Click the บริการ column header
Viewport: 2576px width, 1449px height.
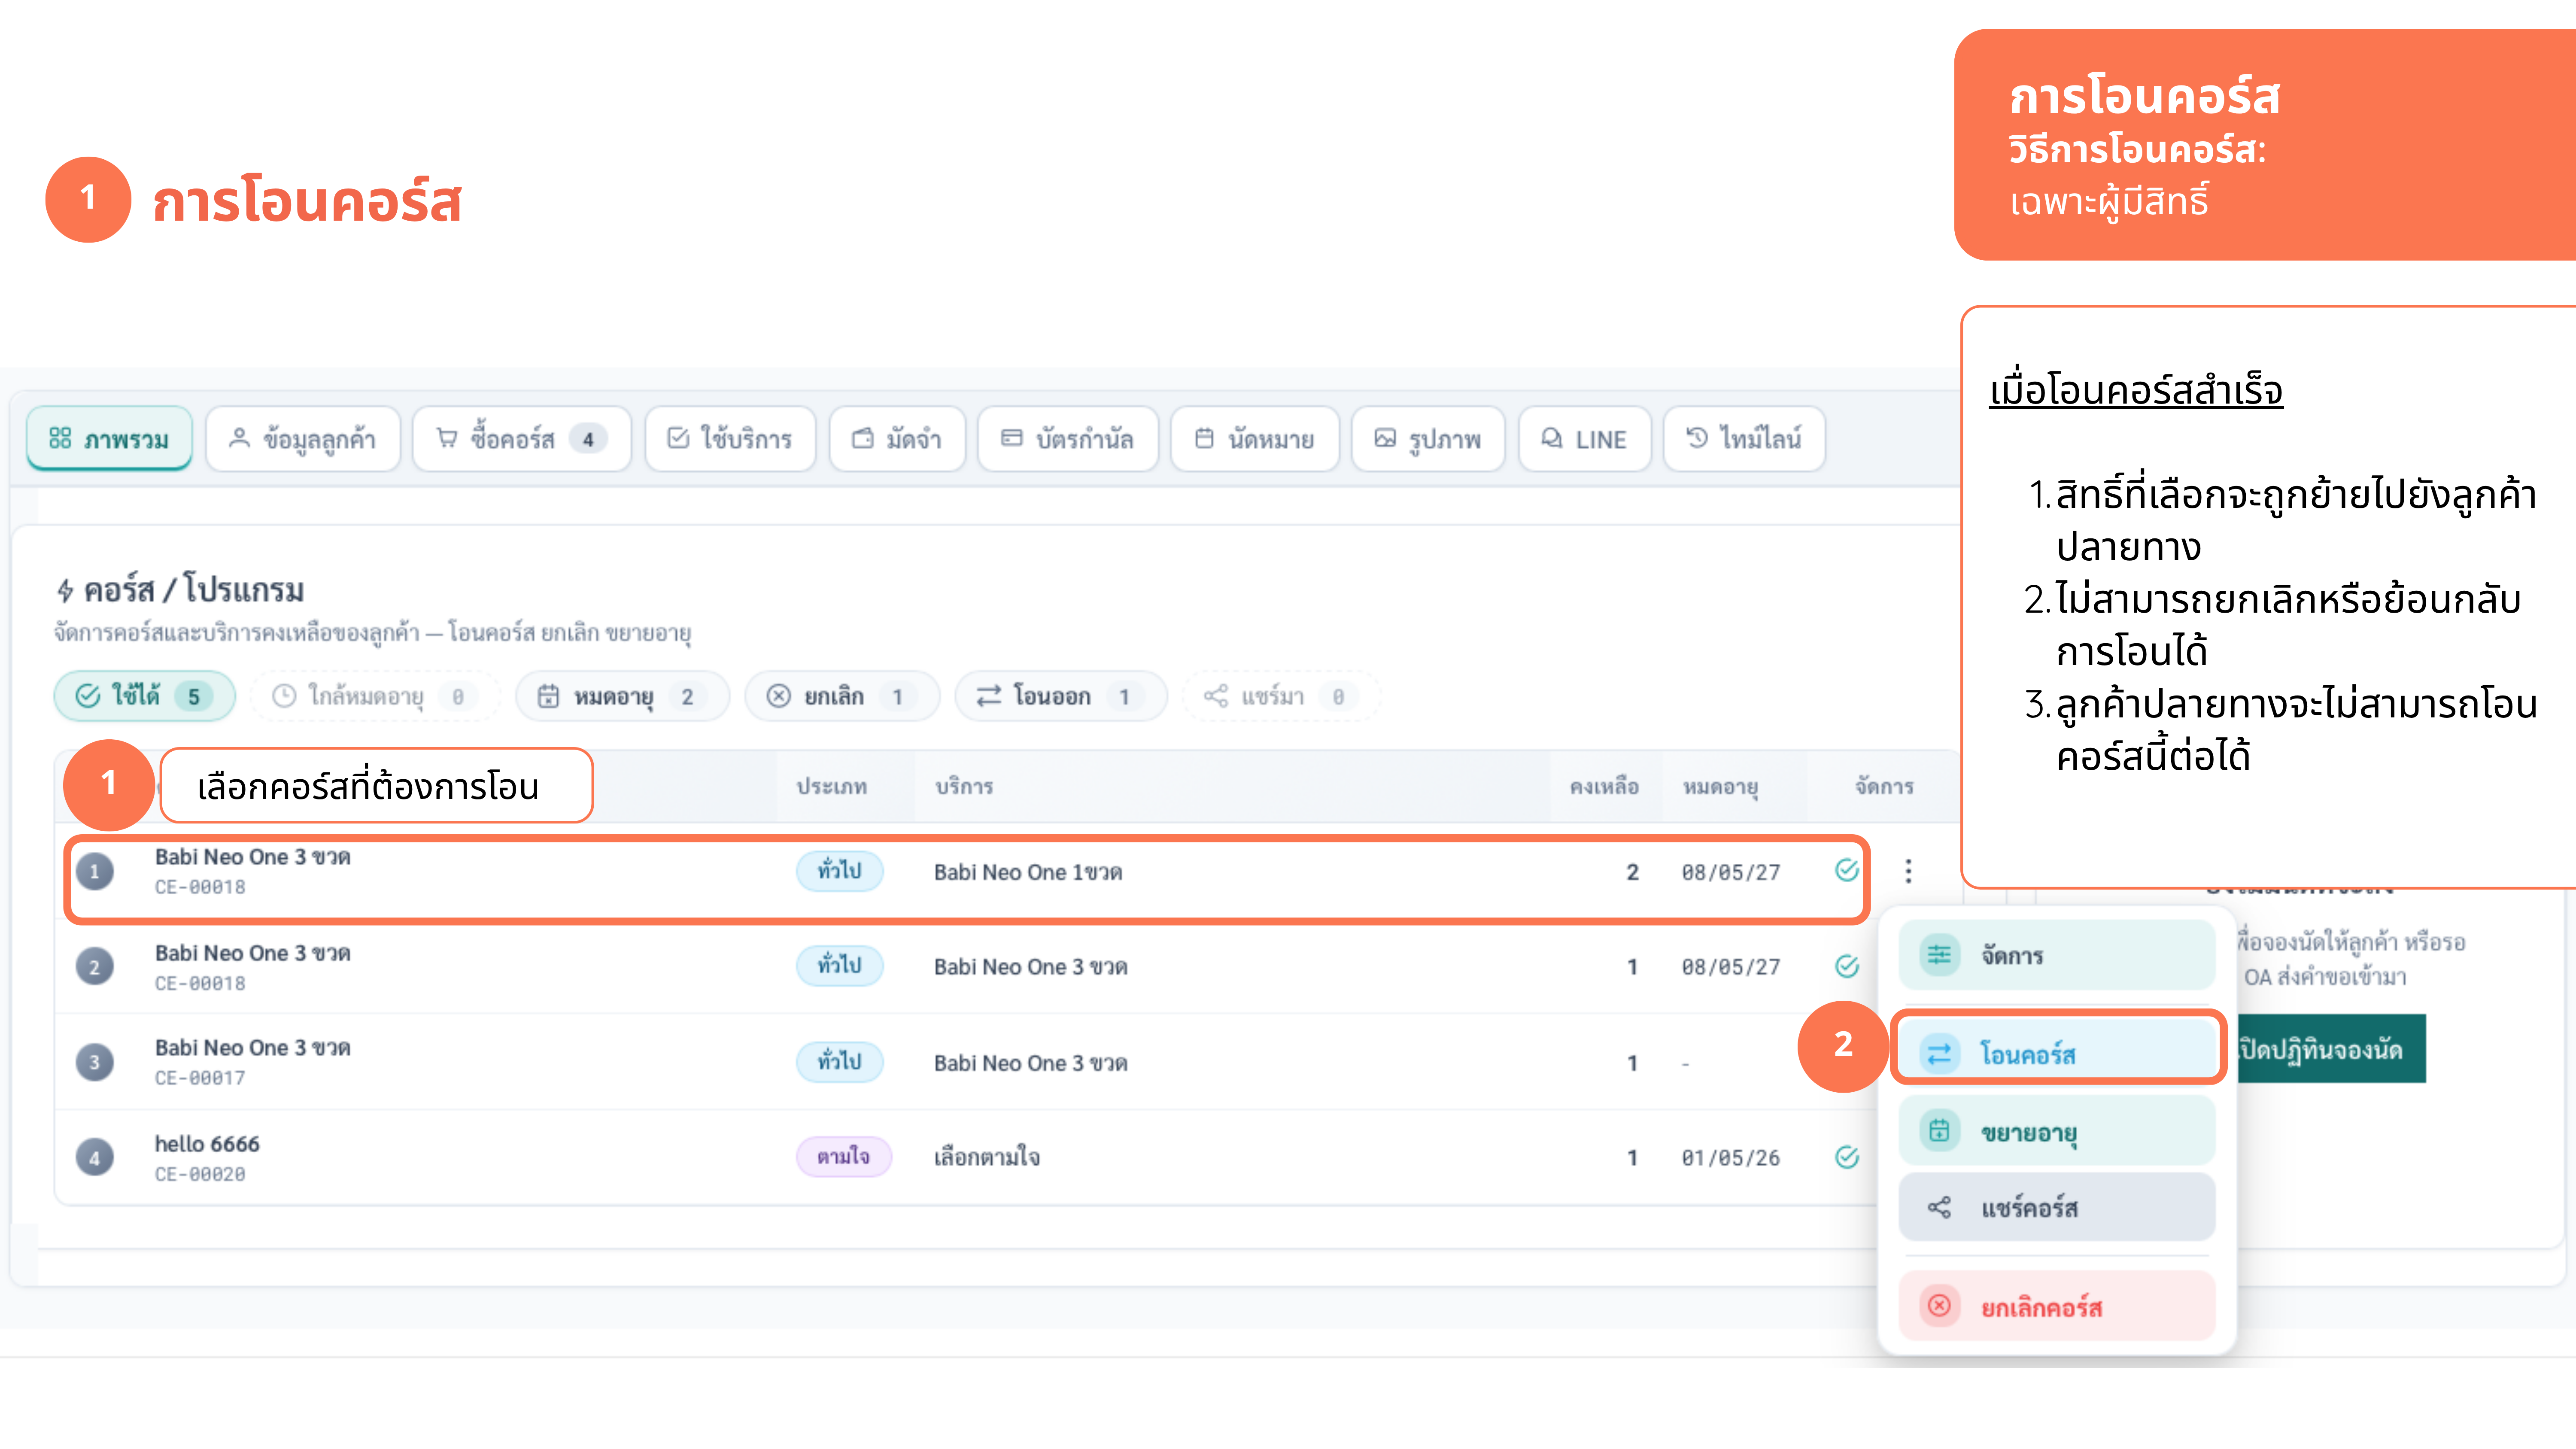pos(964,787)
